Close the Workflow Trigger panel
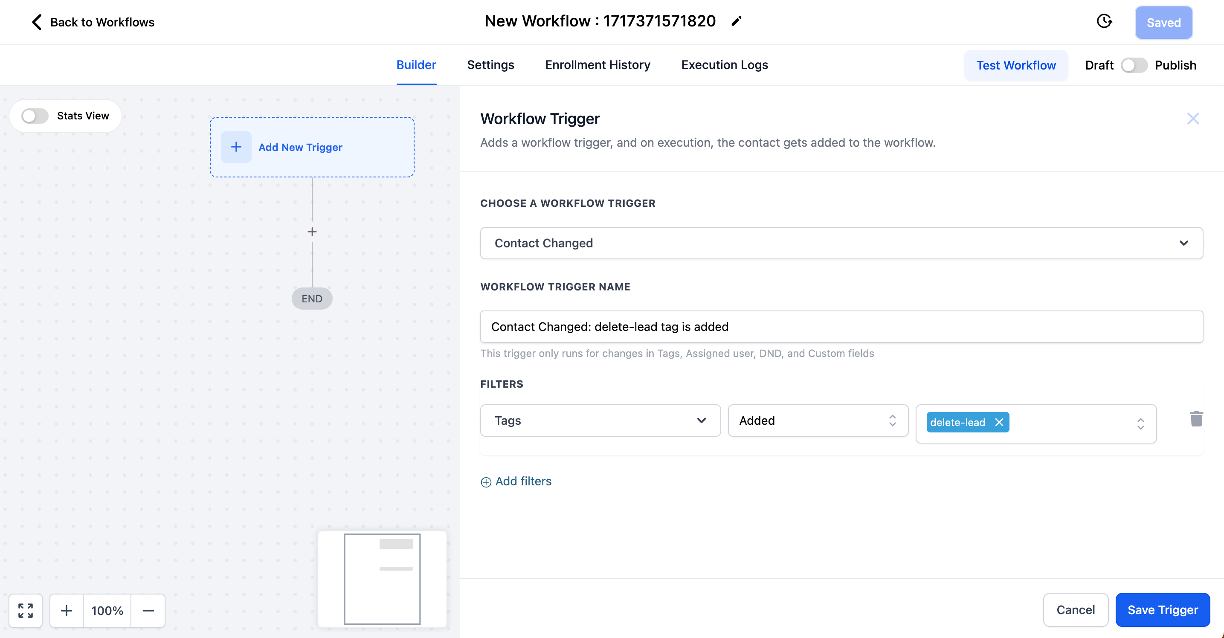This screenshot has width=1224, height=638. coord(1192,119)
